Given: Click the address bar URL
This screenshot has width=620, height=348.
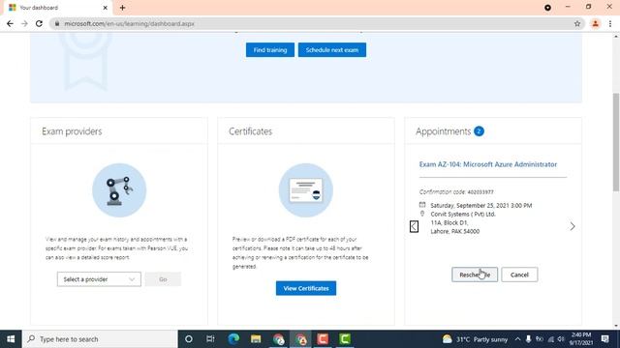Looking at the screenshot, I should [x=129, y=23].
